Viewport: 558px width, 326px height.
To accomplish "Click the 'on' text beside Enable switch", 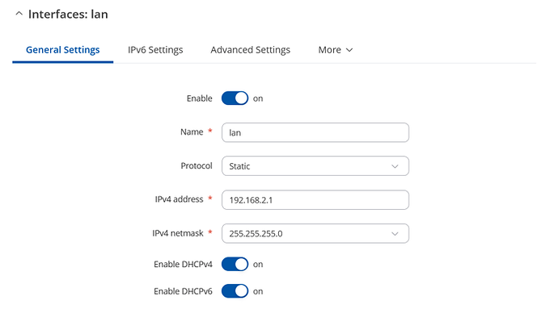I will (259, 98).
